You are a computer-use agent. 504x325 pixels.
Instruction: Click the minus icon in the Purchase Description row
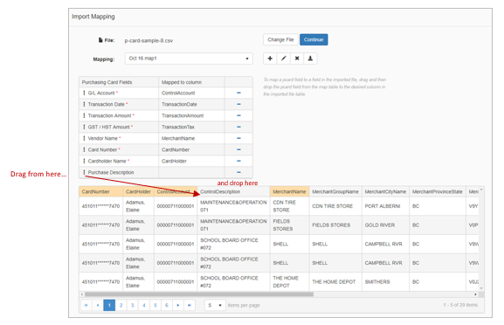pyautogui.click(x=238, y=172)
